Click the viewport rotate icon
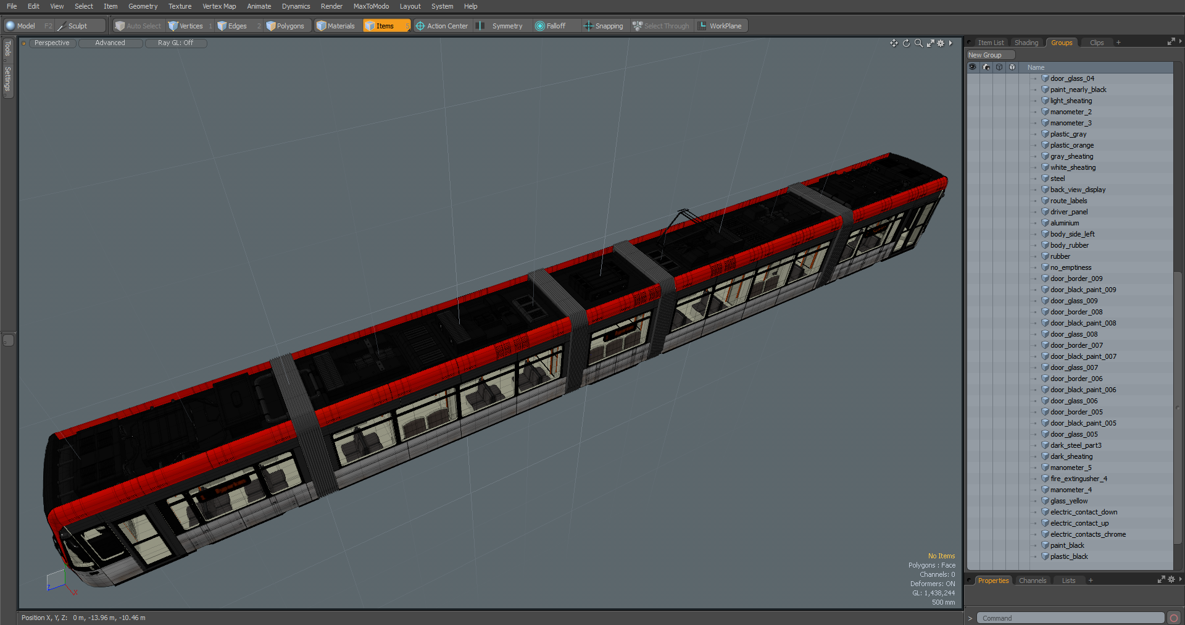This screenshot has height=625, width=1185. tap(906, 43)
